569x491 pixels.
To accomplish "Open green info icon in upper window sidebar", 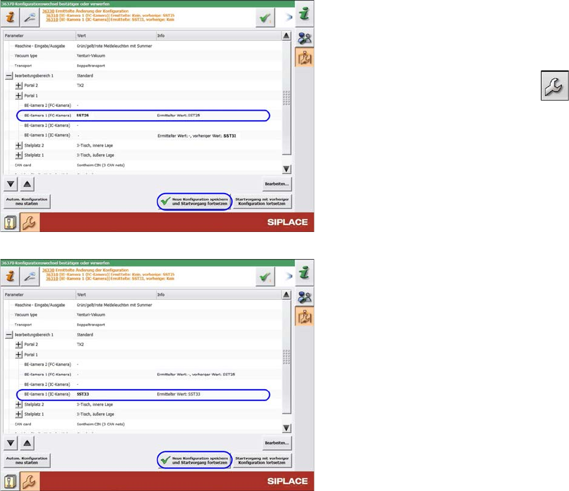I will click(304, 14).
